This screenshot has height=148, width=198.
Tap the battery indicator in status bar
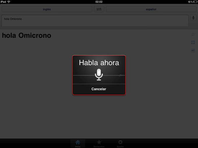point(195,2)
